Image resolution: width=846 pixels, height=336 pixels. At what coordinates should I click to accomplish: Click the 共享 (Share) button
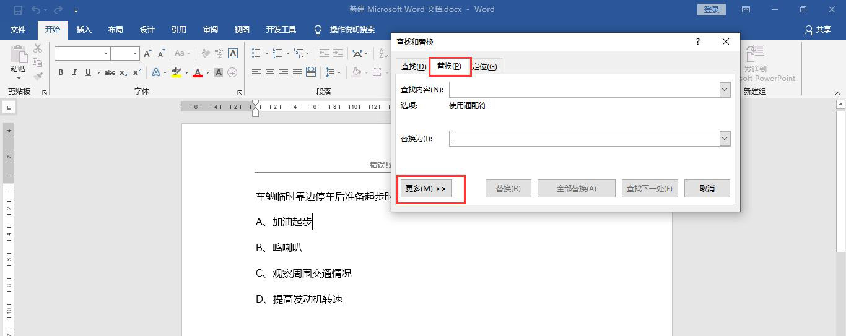[x=818, y=30]
